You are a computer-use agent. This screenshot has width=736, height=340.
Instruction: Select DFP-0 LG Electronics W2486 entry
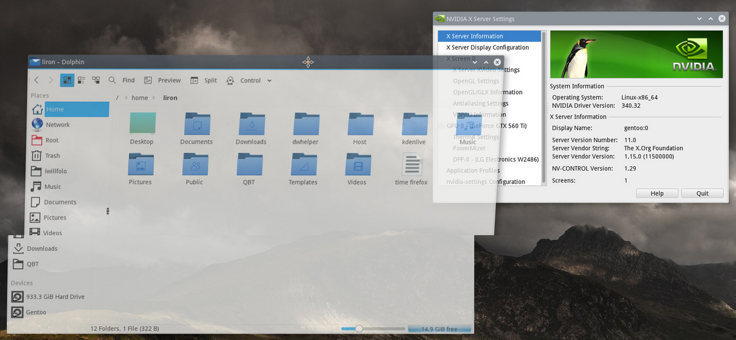(495, 160)
